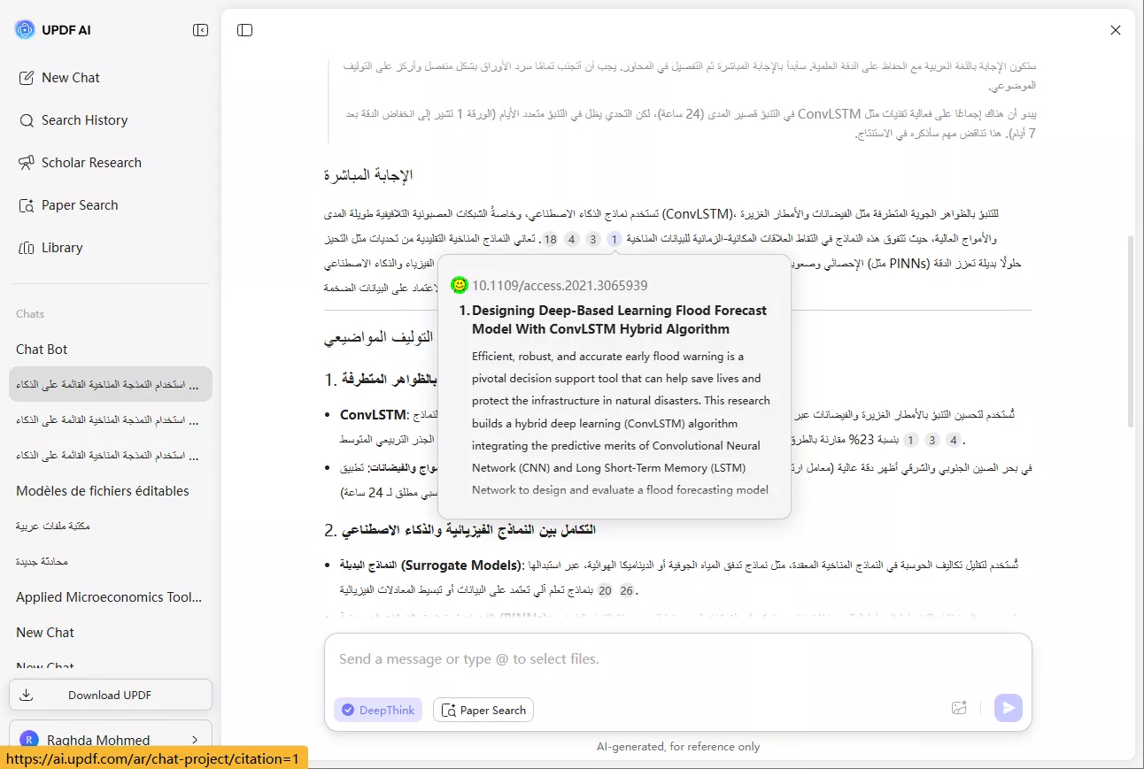Open the DOI link 10.1109/access.2021.3065939
The image size is (1144, 769).
coord(560,284)
